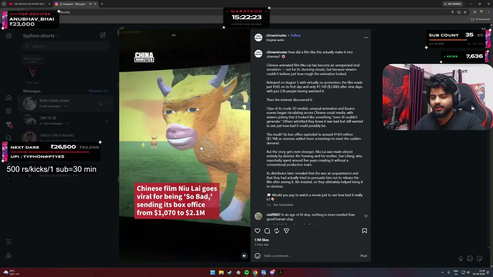Open the Original audio link
Screen dimensions: 493x277
[275, 40]
